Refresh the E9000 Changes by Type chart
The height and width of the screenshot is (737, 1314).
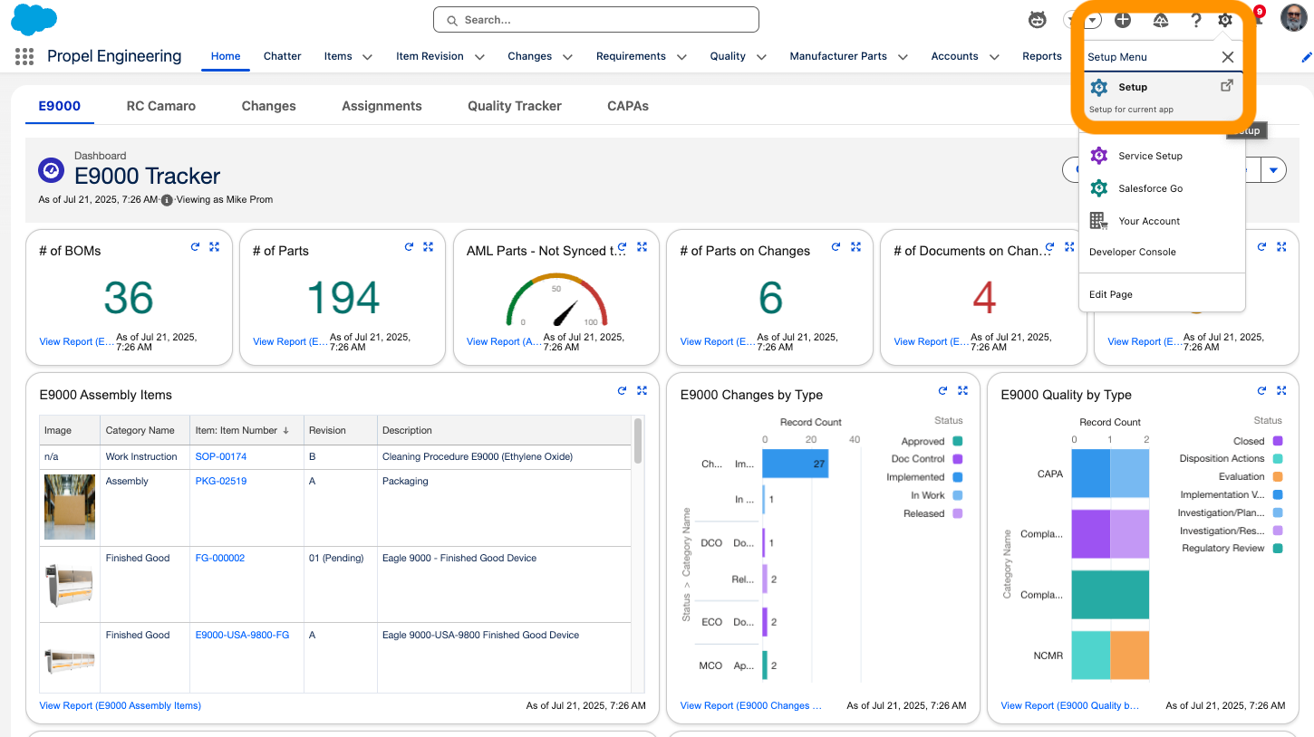[x=942, y=390]
